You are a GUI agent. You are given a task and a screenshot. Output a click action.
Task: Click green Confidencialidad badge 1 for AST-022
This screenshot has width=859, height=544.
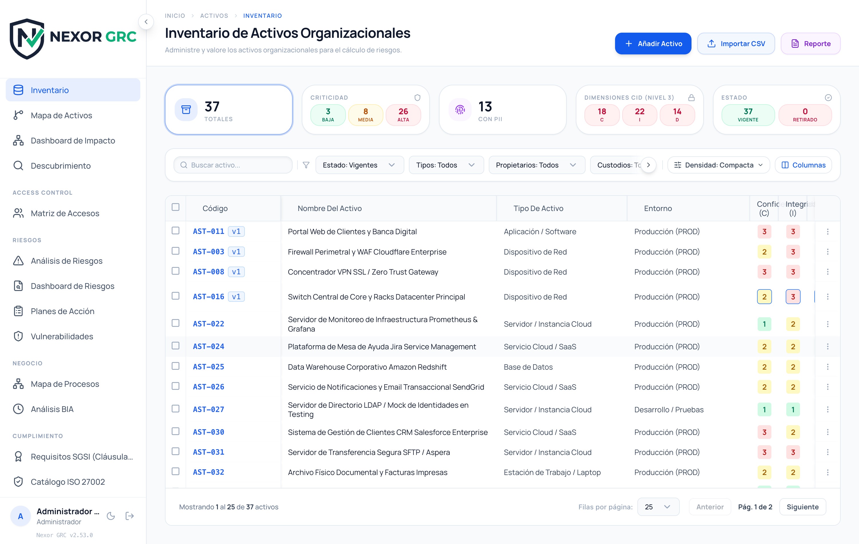tap(764, 324)
